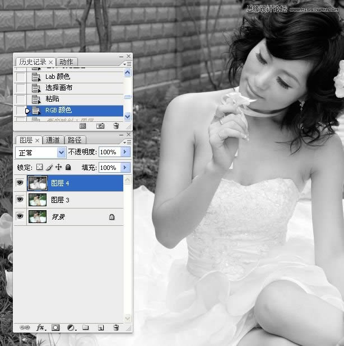Hide the 背景 layer eye icon

click(20, 216)
